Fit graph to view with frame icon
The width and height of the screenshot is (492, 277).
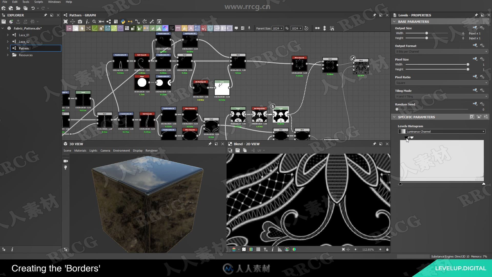pos(66,22)
